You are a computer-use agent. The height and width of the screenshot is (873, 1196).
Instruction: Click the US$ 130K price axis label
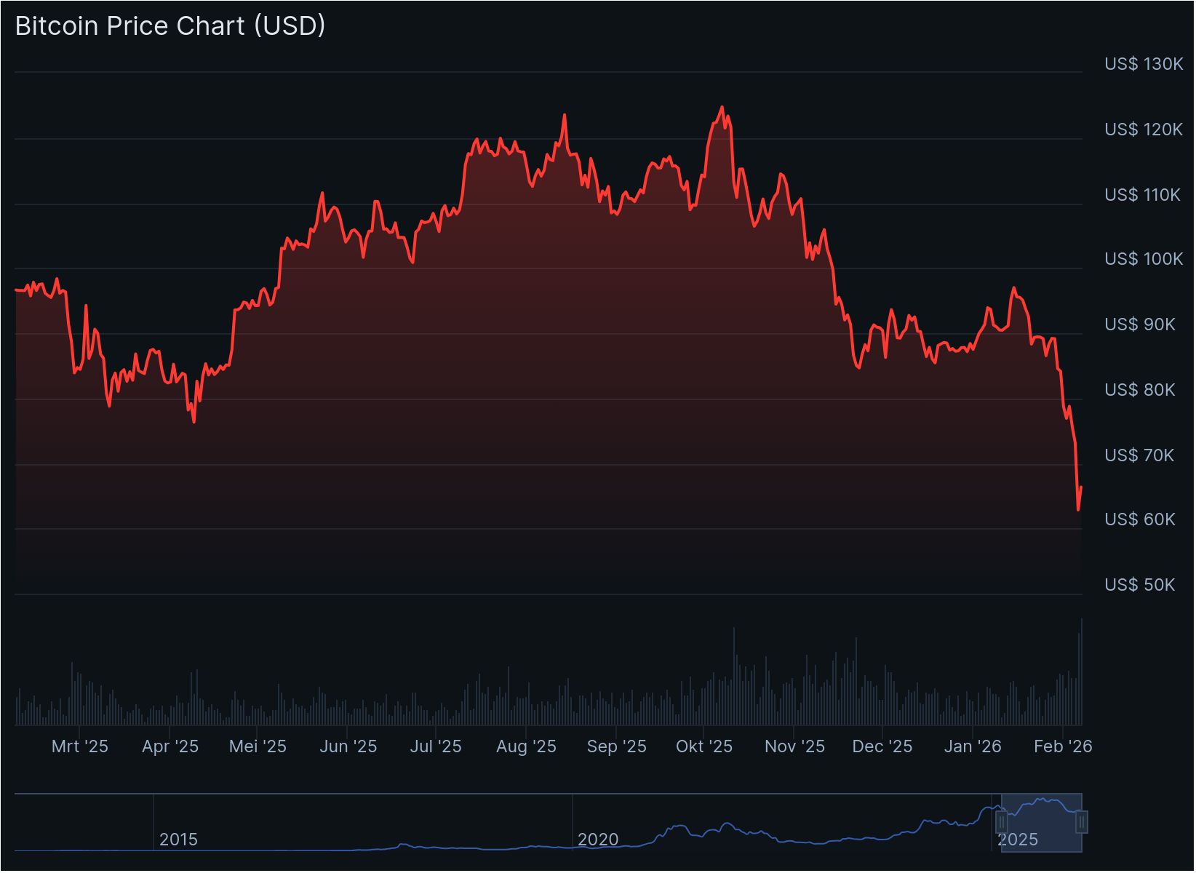tap(1144, 65)
